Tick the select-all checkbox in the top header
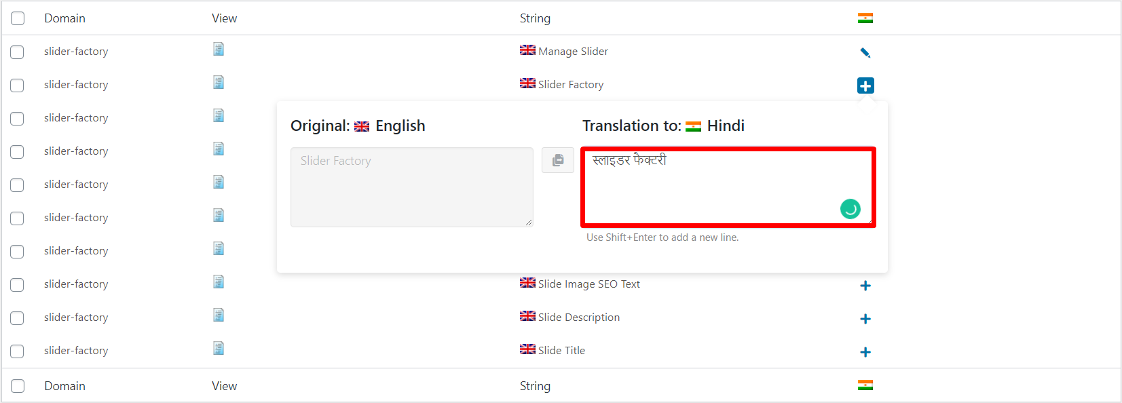Image resolution: width=1122 pixels, height=403 pixels. [18, 18]
